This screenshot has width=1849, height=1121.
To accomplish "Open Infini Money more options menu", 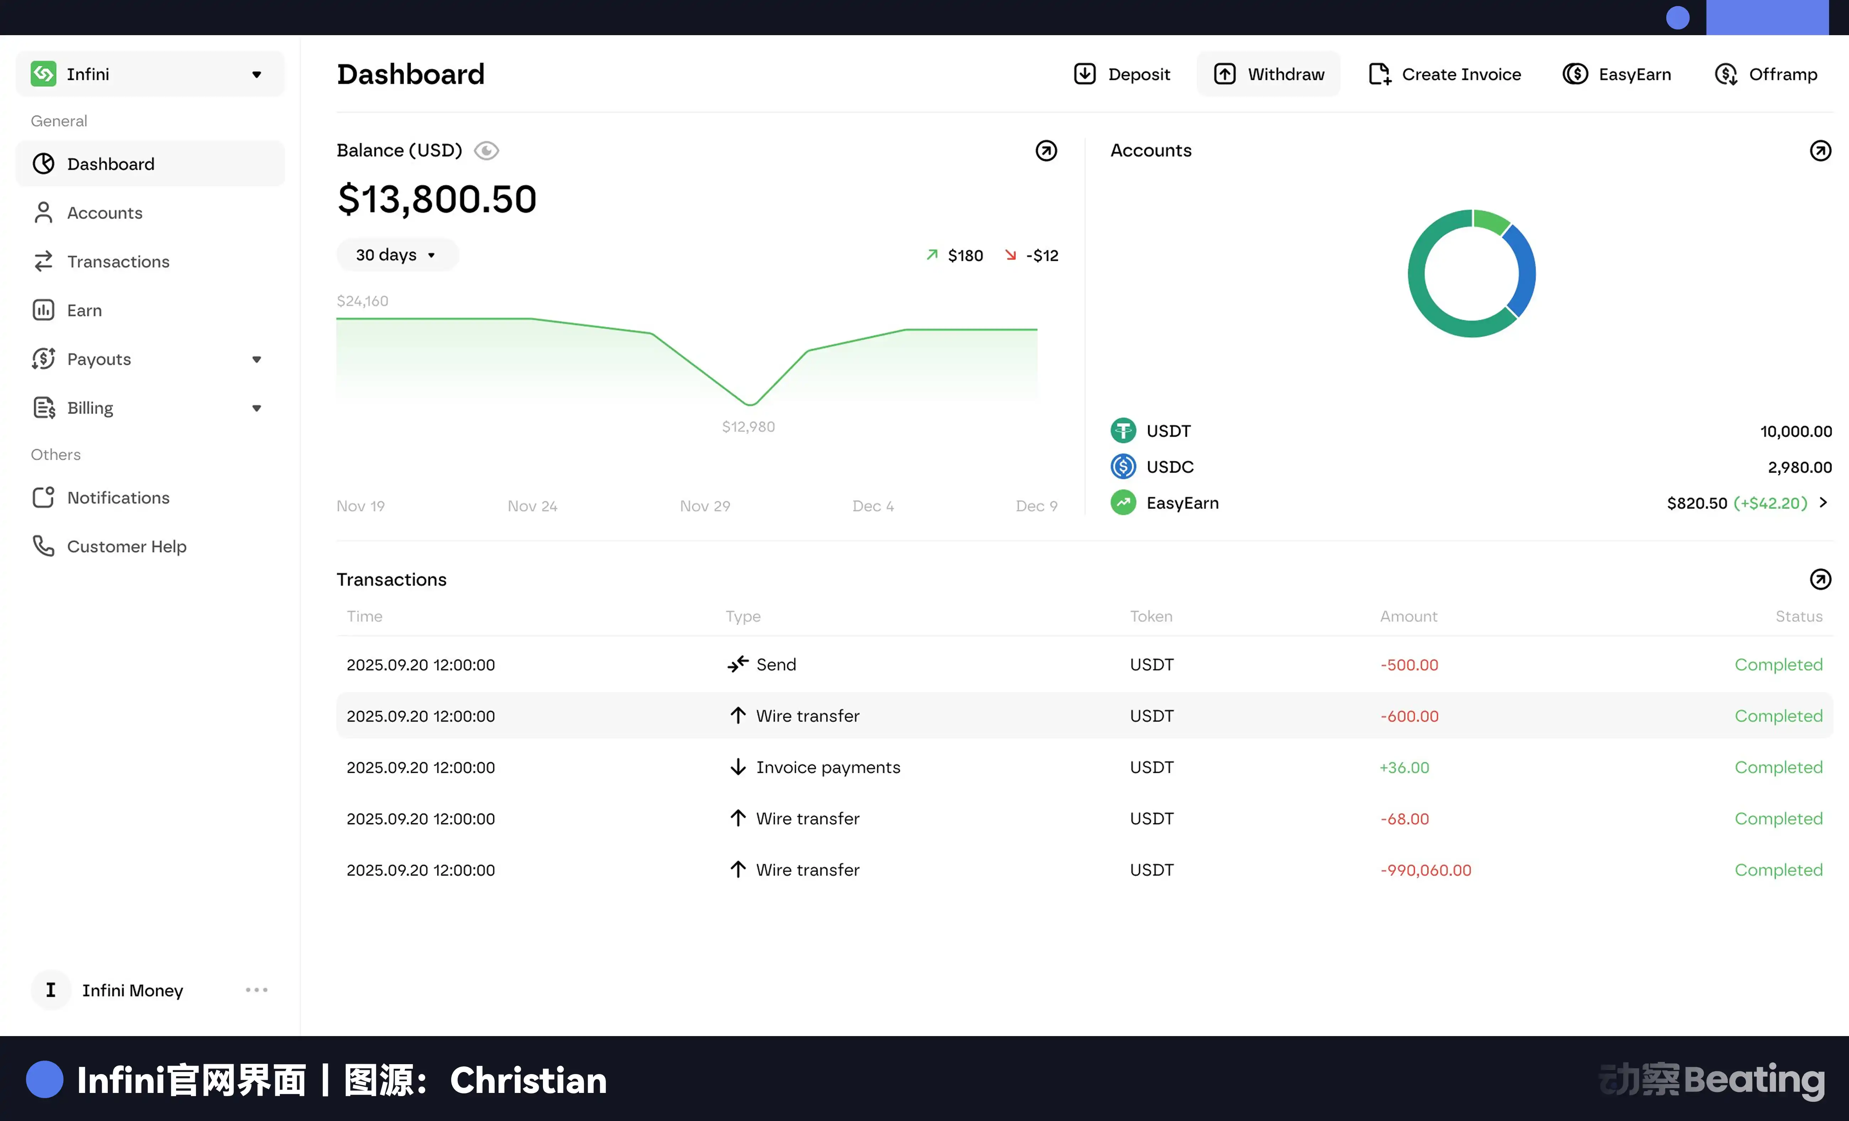I will click(256, 989).
